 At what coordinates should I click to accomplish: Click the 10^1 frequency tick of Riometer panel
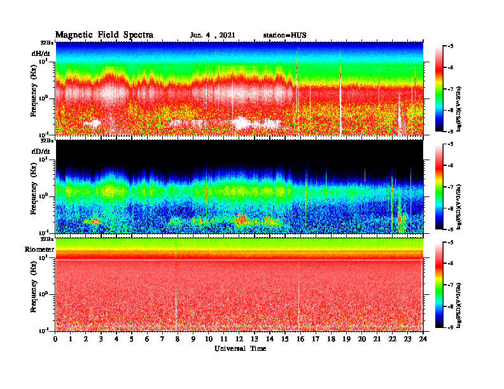[x=43, y=257]
